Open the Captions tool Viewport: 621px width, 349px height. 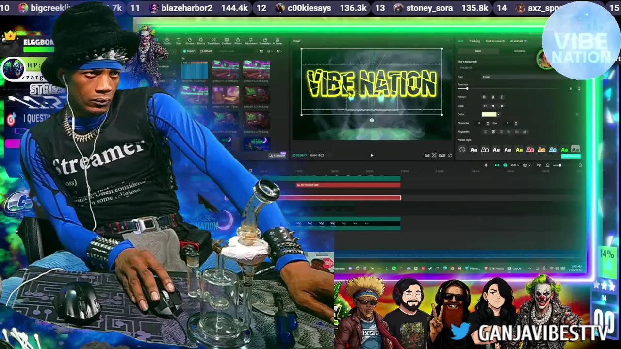[x=227, y=42]
